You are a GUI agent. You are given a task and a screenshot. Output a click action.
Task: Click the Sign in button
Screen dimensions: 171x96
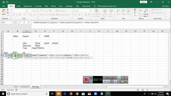click(143, 2)
